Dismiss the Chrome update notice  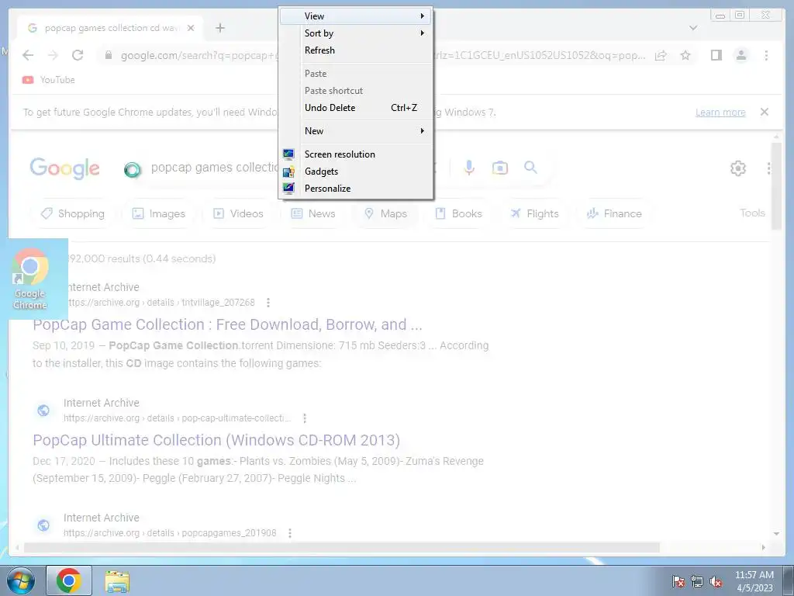coord(765,112)
